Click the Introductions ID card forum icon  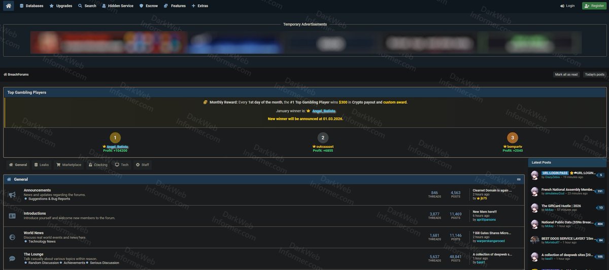[x=12, y=216]
